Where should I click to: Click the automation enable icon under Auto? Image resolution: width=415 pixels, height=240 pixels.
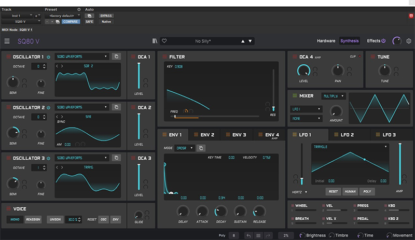[89, 16]
